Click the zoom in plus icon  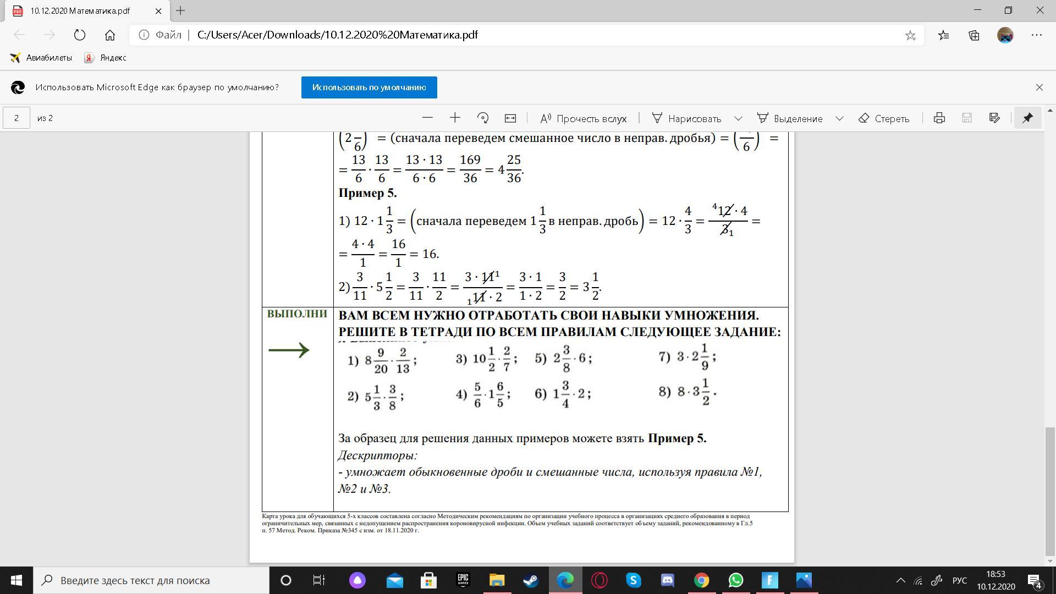pyautogui.click(x=455, y=118)
